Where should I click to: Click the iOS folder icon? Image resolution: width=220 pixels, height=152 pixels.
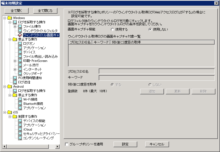point(10,112)
